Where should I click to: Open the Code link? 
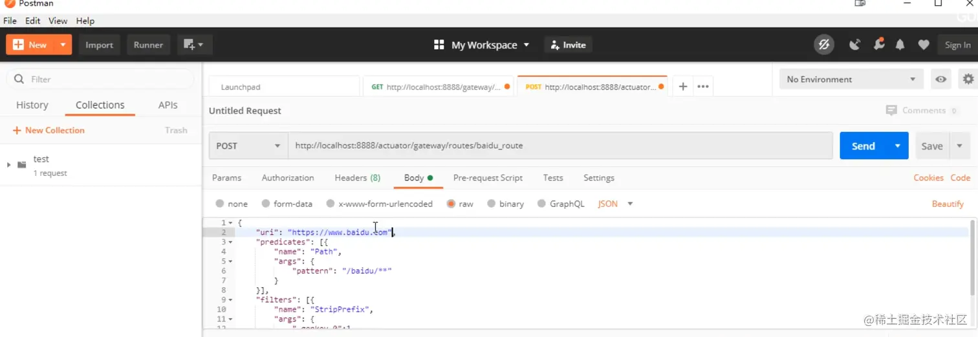tap(960, 178)
